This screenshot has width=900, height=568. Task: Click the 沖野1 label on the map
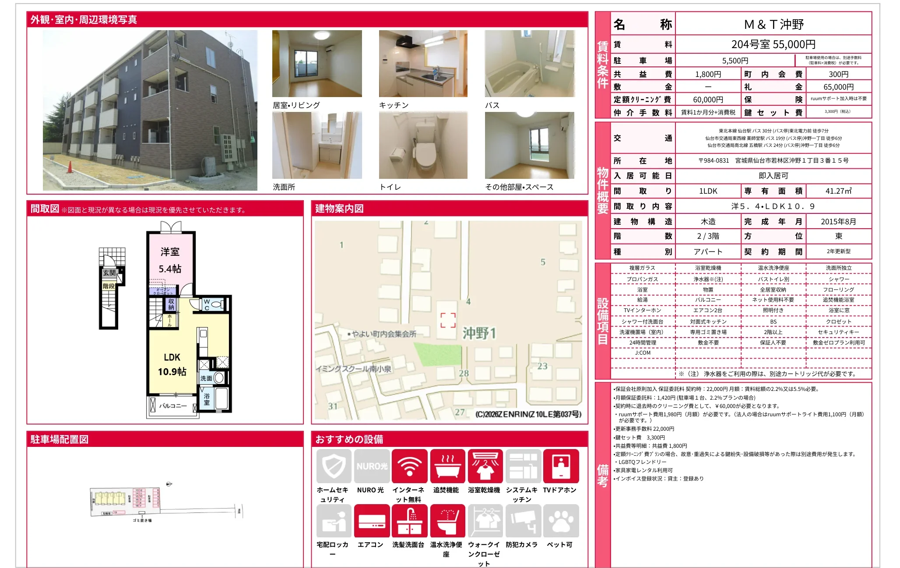tap(479, 333)
